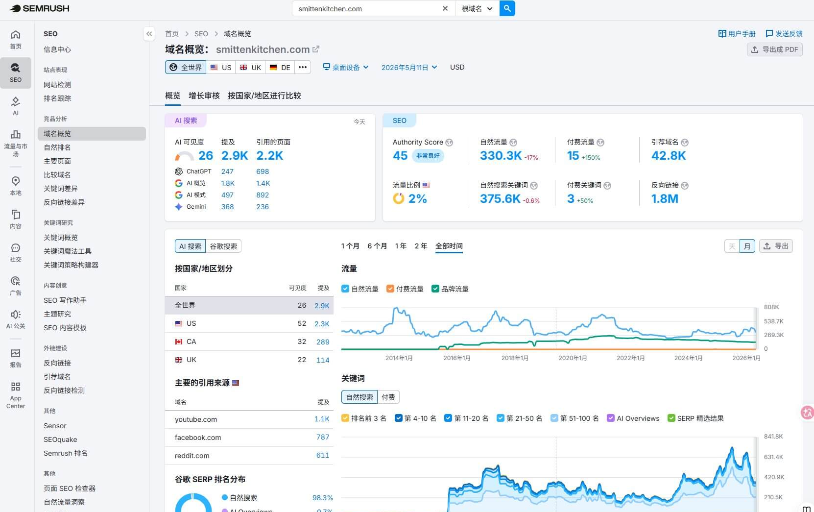Select the 1 年 time range
Image resolution: width=814 pixels, height=512 pixels.
click(x=401, y=246)
